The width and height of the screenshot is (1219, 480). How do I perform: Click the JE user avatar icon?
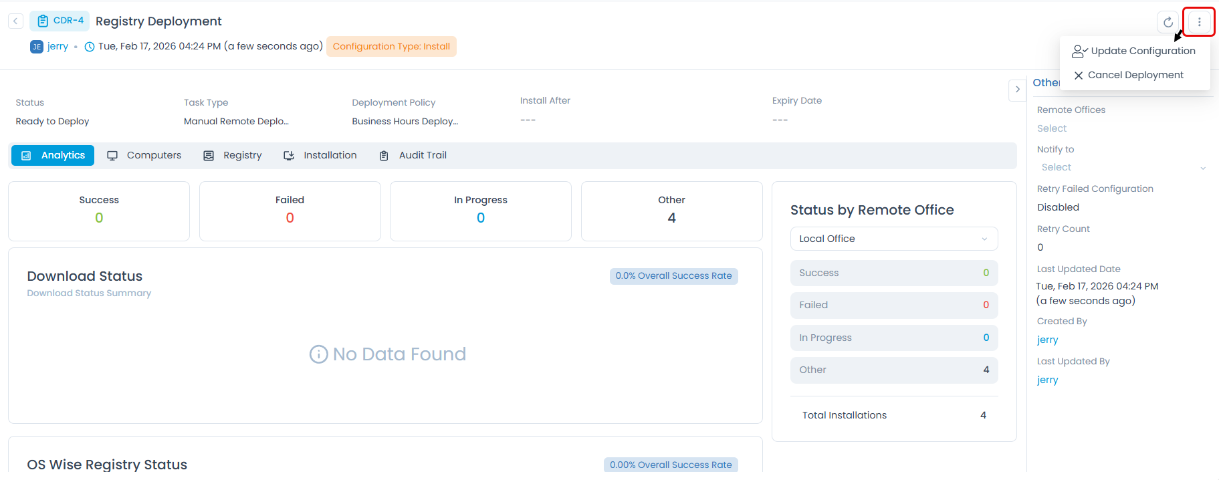(37, 47)
